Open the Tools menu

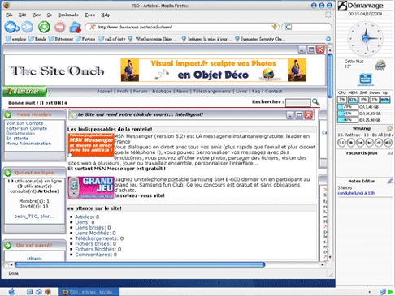tap(89, 15)
